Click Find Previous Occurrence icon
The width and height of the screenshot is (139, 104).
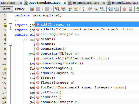(x=64, y=9)
